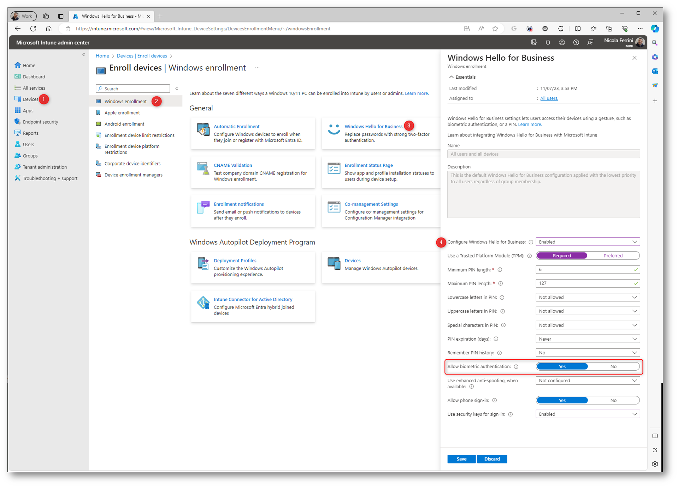Image resolution: width=678 pixels, height=487 pixels.
Task: Open the Windows Hello for Business link
Action: 373,126
